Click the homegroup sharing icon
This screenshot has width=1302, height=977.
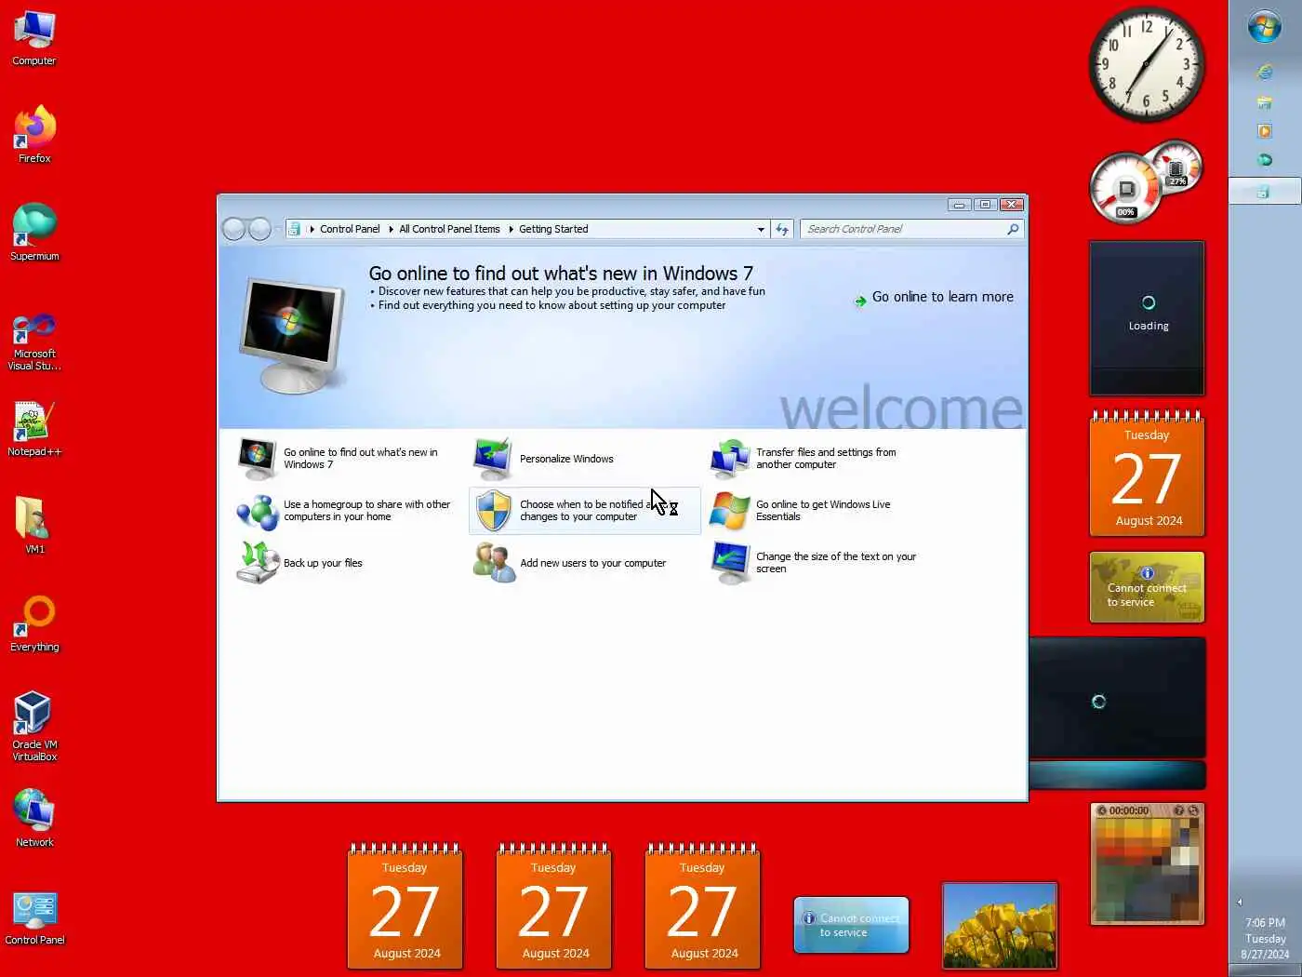[258, 511]
